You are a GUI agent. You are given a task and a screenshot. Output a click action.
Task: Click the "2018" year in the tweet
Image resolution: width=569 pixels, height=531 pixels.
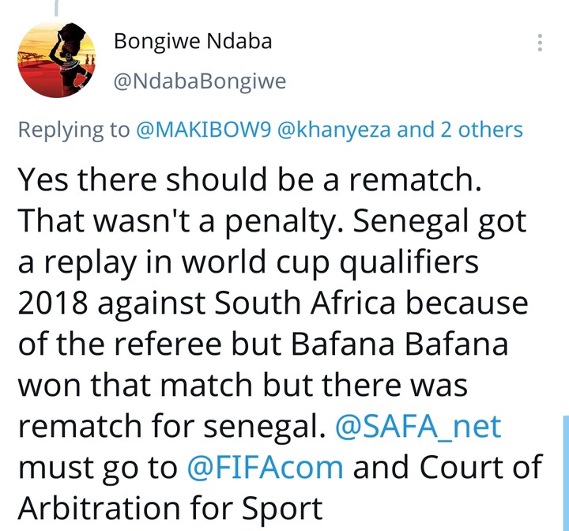tap(52, 304)
